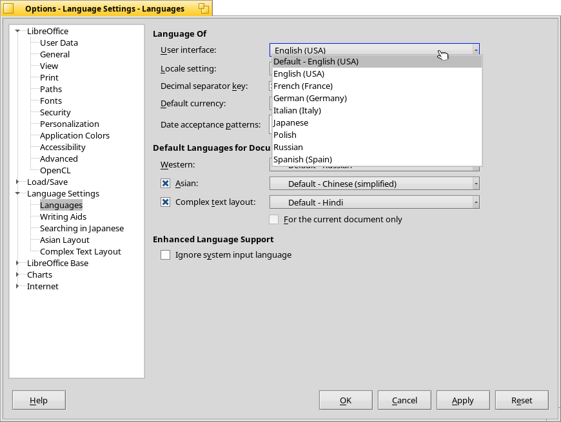Viewport: 561px width, 422px height.
Task: Expand the Internet tree node arrow
Action: [17, 286]
